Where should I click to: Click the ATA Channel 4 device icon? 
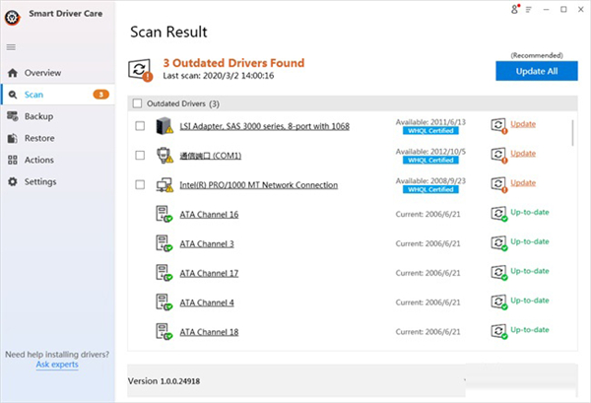tap(164, 302)
